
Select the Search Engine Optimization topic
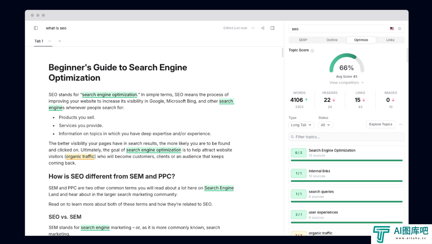point(347,155)
